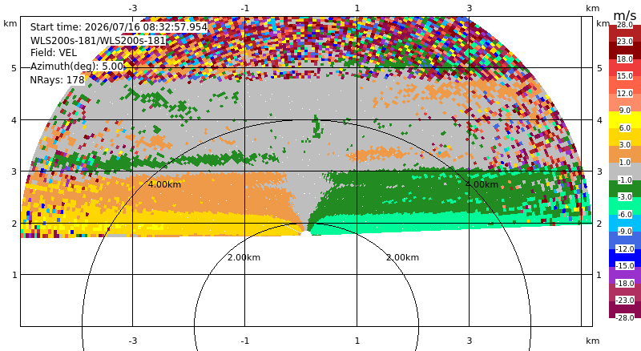Click the NRays: 178 text
This screenshot has width=641, height=351.
pos(57,80)
